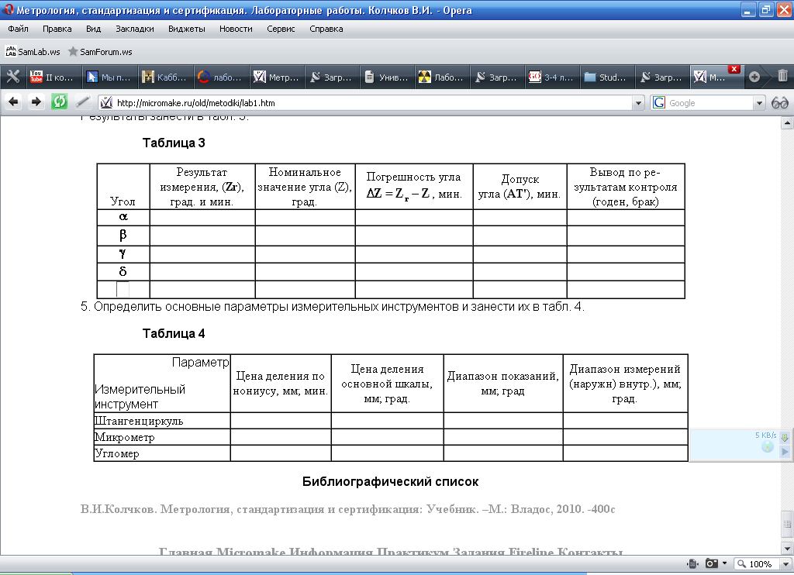Open the zoom level dropdown arrow
The height and width of the screenshot is (575, 794).
coord(785,564)
